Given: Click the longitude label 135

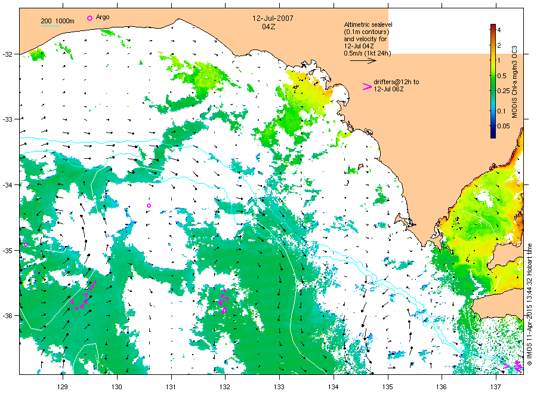Looking at the screenshot, I should 388,387.
